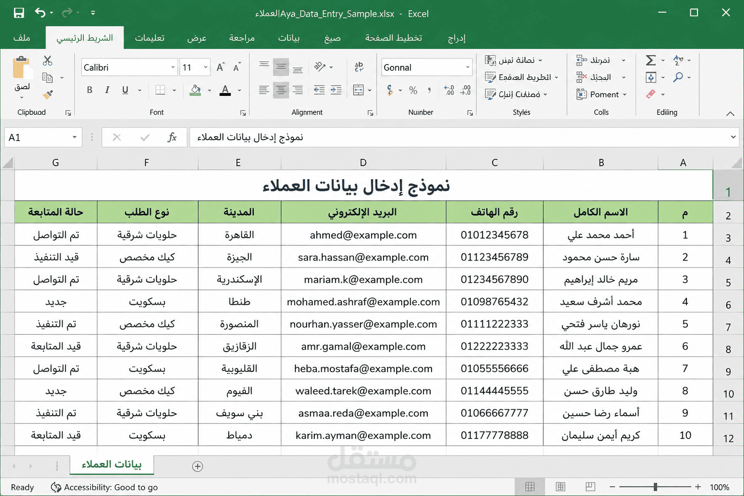Toggle Underline formatting
Screen dimensions: 744x496
[x=125, y=90]
